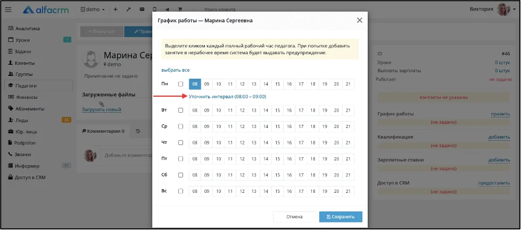Open the envelope mail icon
The image size is (521, 230).
click(142, 10)
